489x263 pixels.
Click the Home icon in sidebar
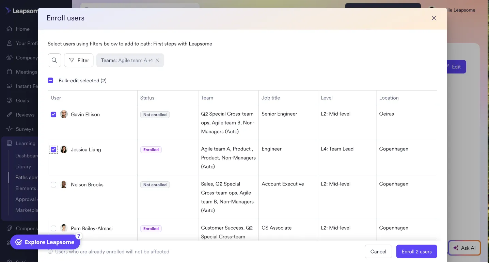point(10,29)
